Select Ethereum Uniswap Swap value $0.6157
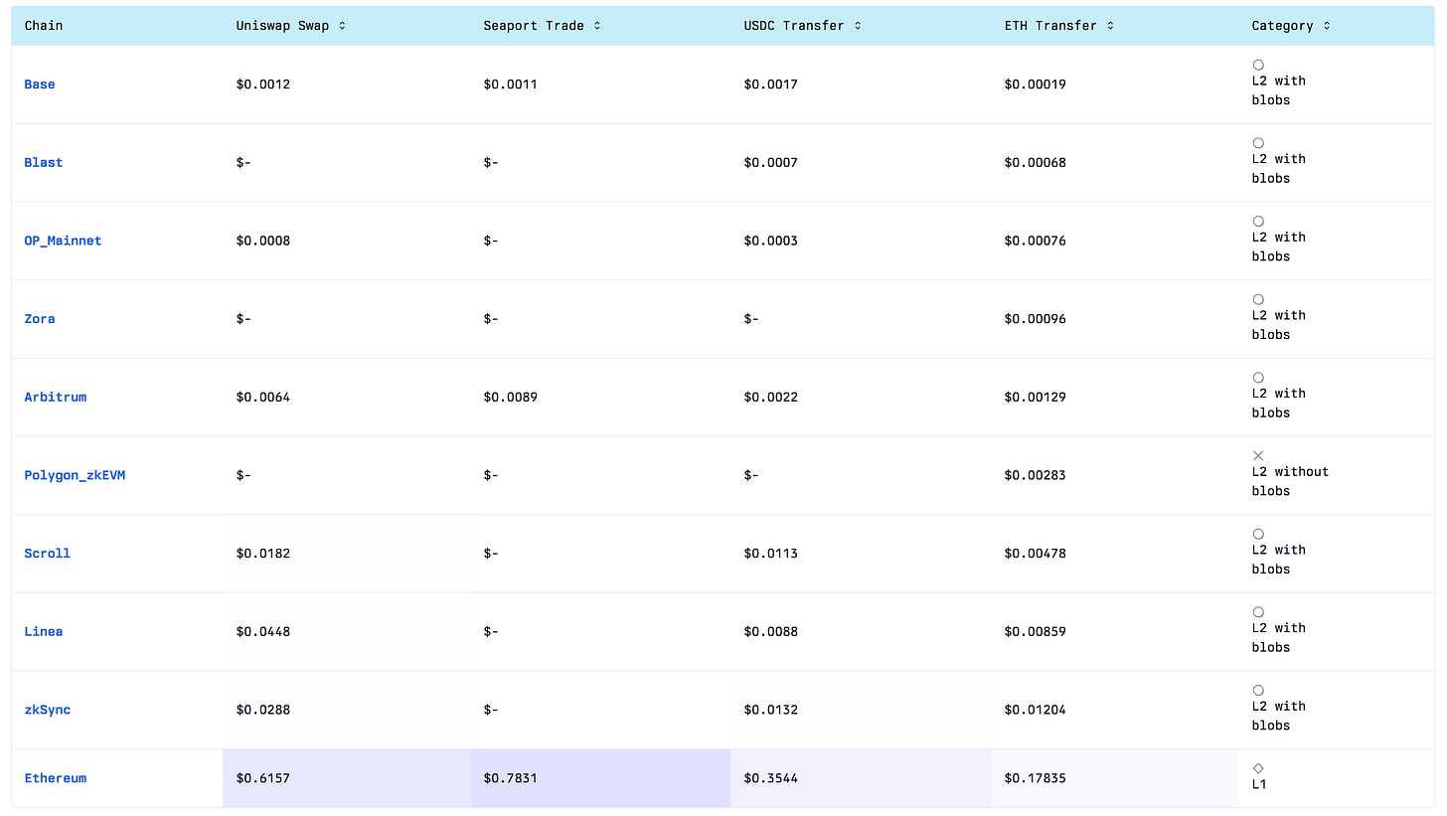 click(x=263, y=778)
